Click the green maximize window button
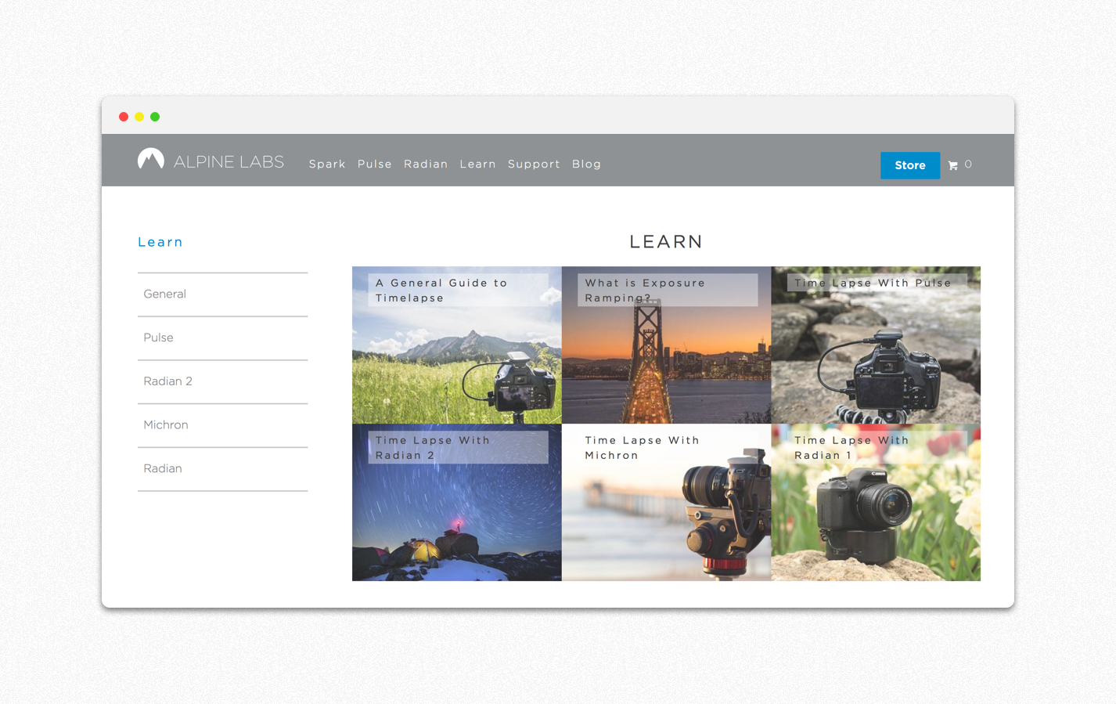The width and height of the screenshot is (1116, 704). pos(155,117)
